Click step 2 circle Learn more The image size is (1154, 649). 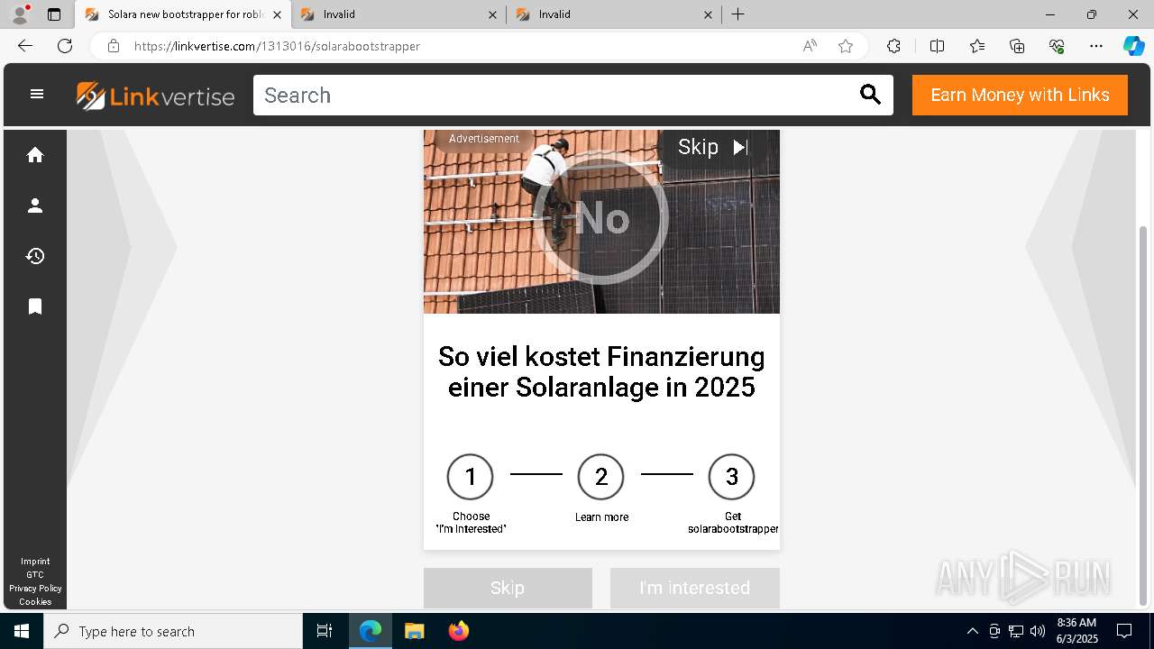point(600,477)
